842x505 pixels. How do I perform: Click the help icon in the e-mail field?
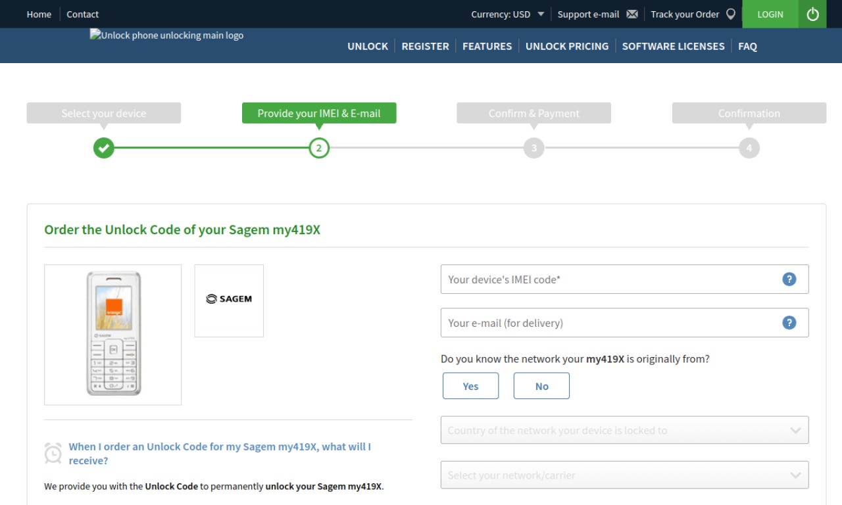click(789, 323)
